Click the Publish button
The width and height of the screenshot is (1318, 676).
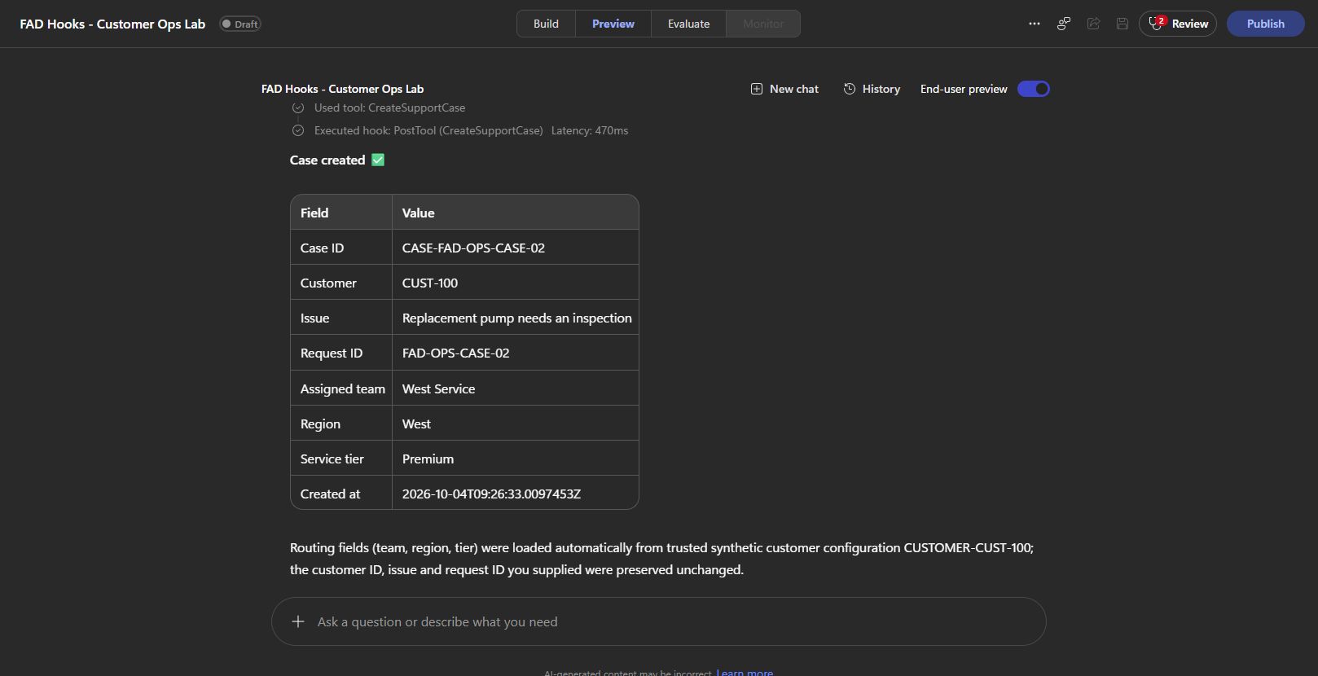click(x=1265, y=24)
